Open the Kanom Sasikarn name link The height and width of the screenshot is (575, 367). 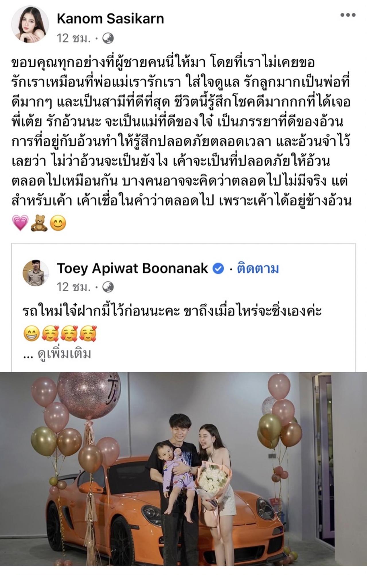pos(110,19)
